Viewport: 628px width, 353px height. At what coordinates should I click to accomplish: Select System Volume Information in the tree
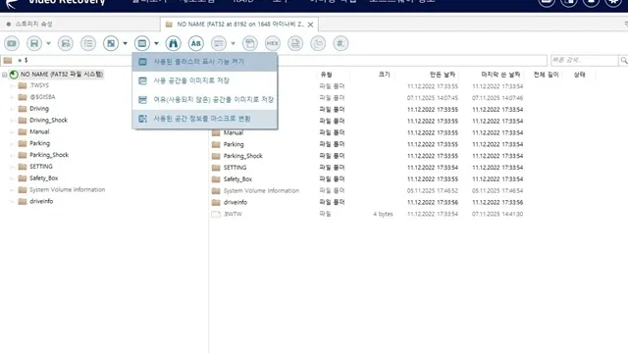tap(68, 189)
